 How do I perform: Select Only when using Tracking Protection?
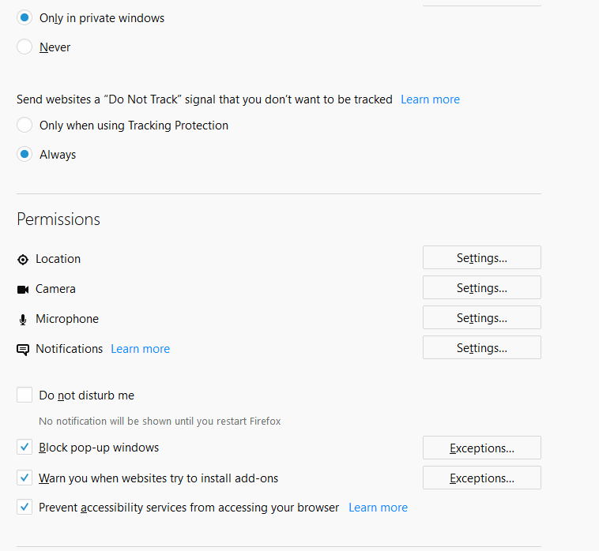pos(24,125)
